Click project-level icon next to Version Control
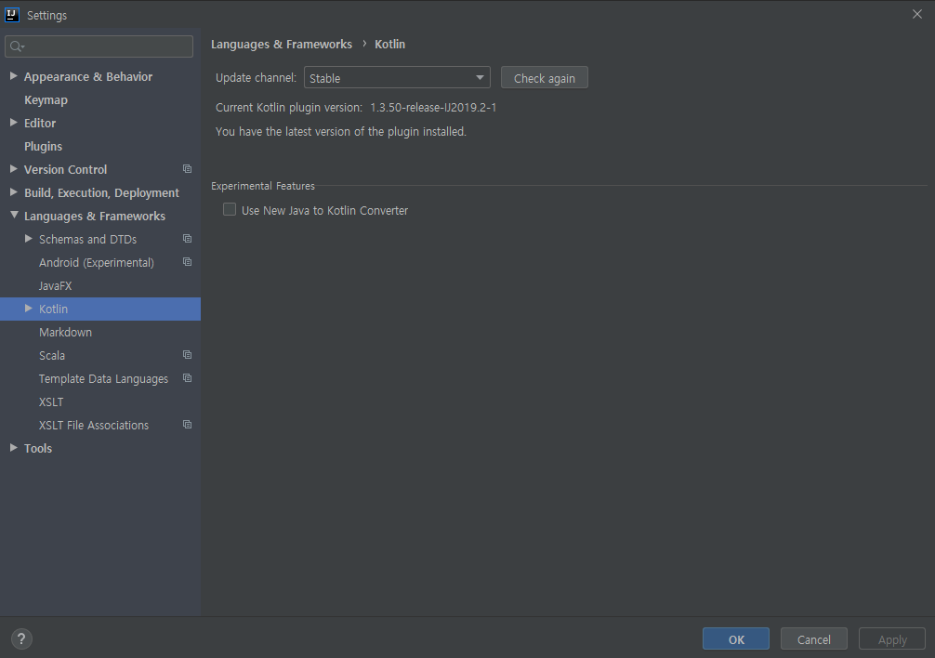 [x=187, y=169]
